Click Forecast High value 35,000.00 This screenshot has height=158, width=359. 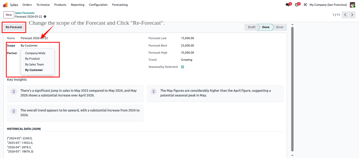pos(187,53)
